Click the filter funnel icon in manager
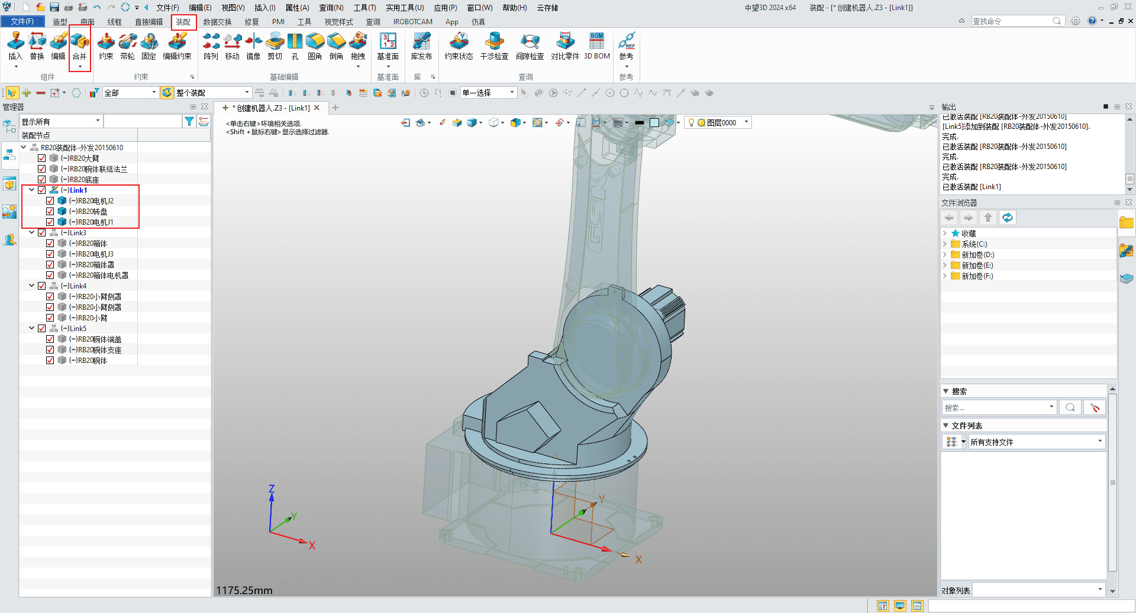The width and height of the screenshot is (1136, 613). 189,121
